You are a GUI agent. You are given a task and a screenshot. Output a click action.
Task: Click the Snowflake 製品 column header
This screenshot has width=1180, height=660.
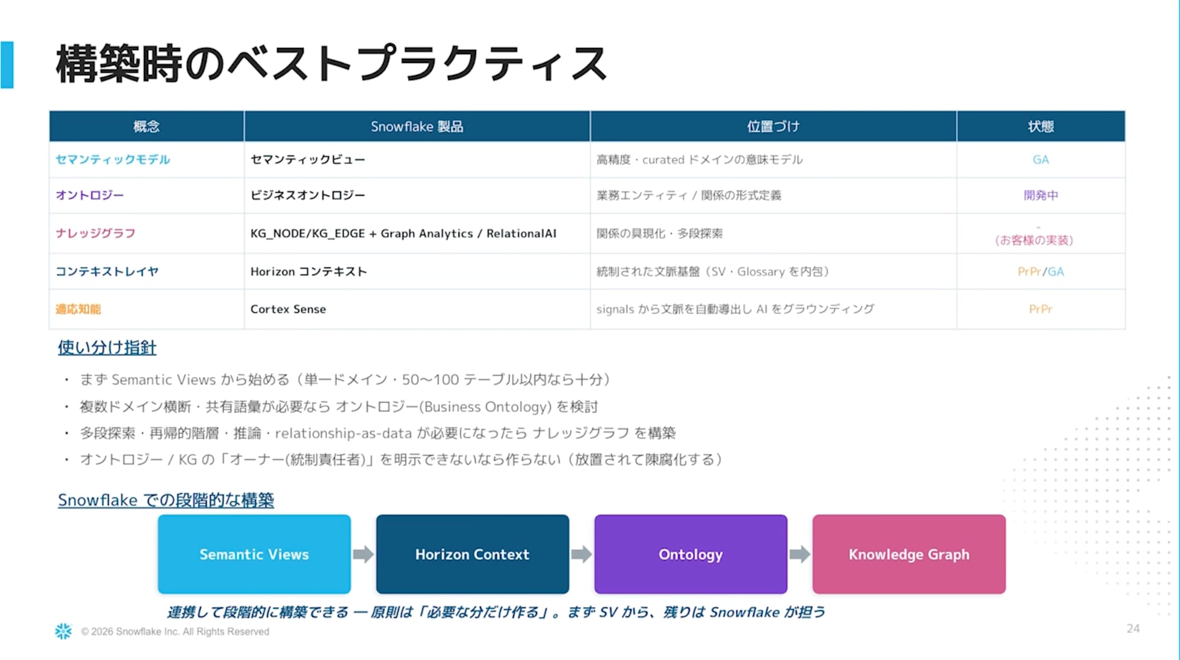[417, 126]
